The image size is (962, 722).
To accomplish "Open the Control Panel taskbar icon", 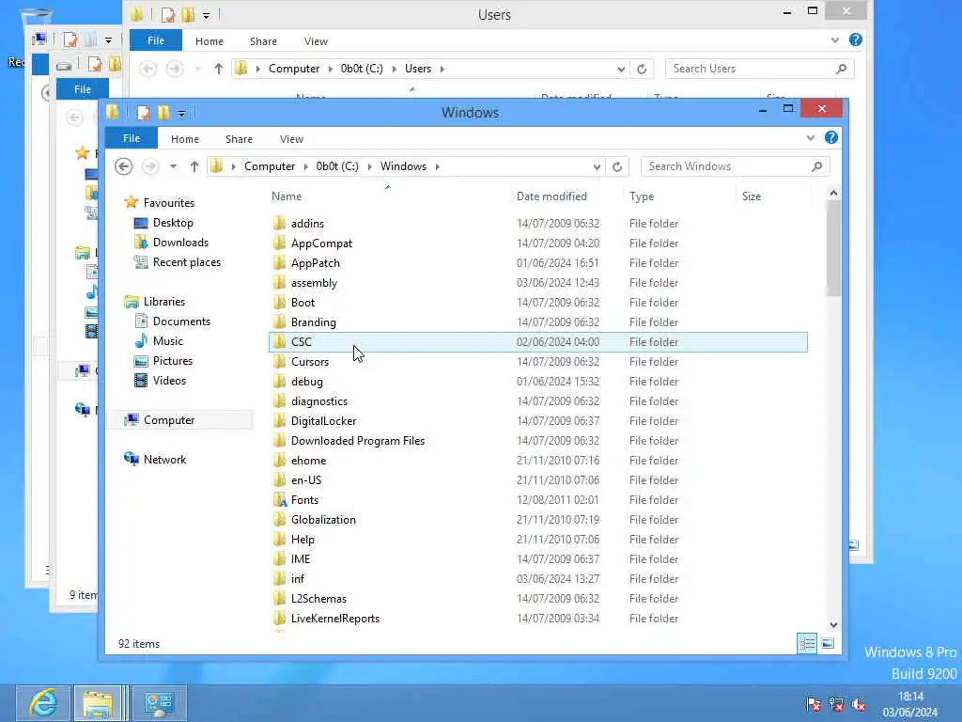I will click(160, 703).
